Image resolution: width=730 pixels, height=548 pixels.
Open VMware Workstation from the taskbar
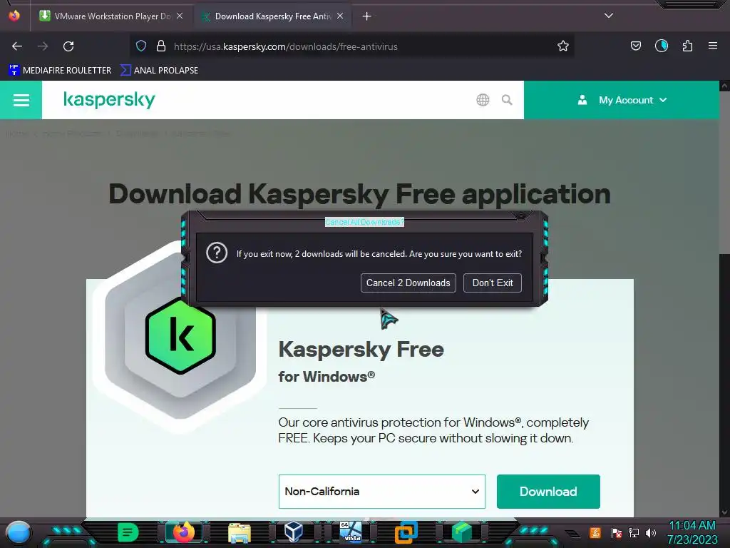[406, 532]
